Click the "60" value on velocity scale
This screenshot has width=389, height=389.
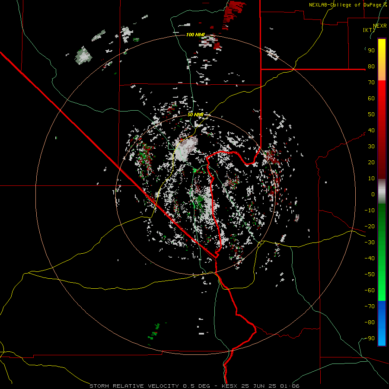[371, 99]
